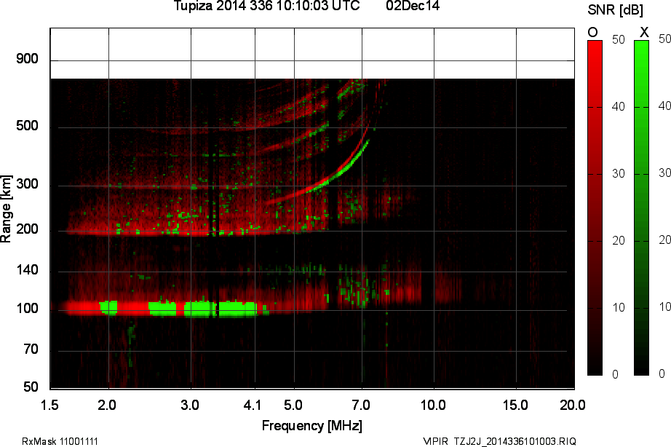671x447 pixels.
Task: Click the curved trace tip near 7.0 MHz
Action: tap(368, 142)
